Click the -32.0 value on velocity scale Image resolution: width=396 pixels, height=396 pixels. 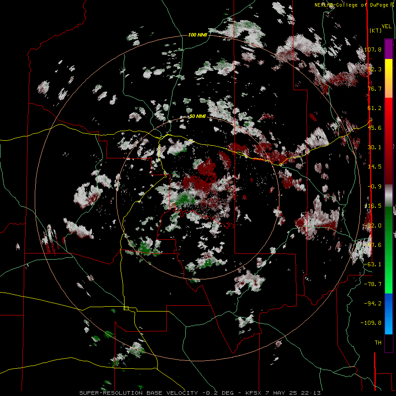(373, 226)
